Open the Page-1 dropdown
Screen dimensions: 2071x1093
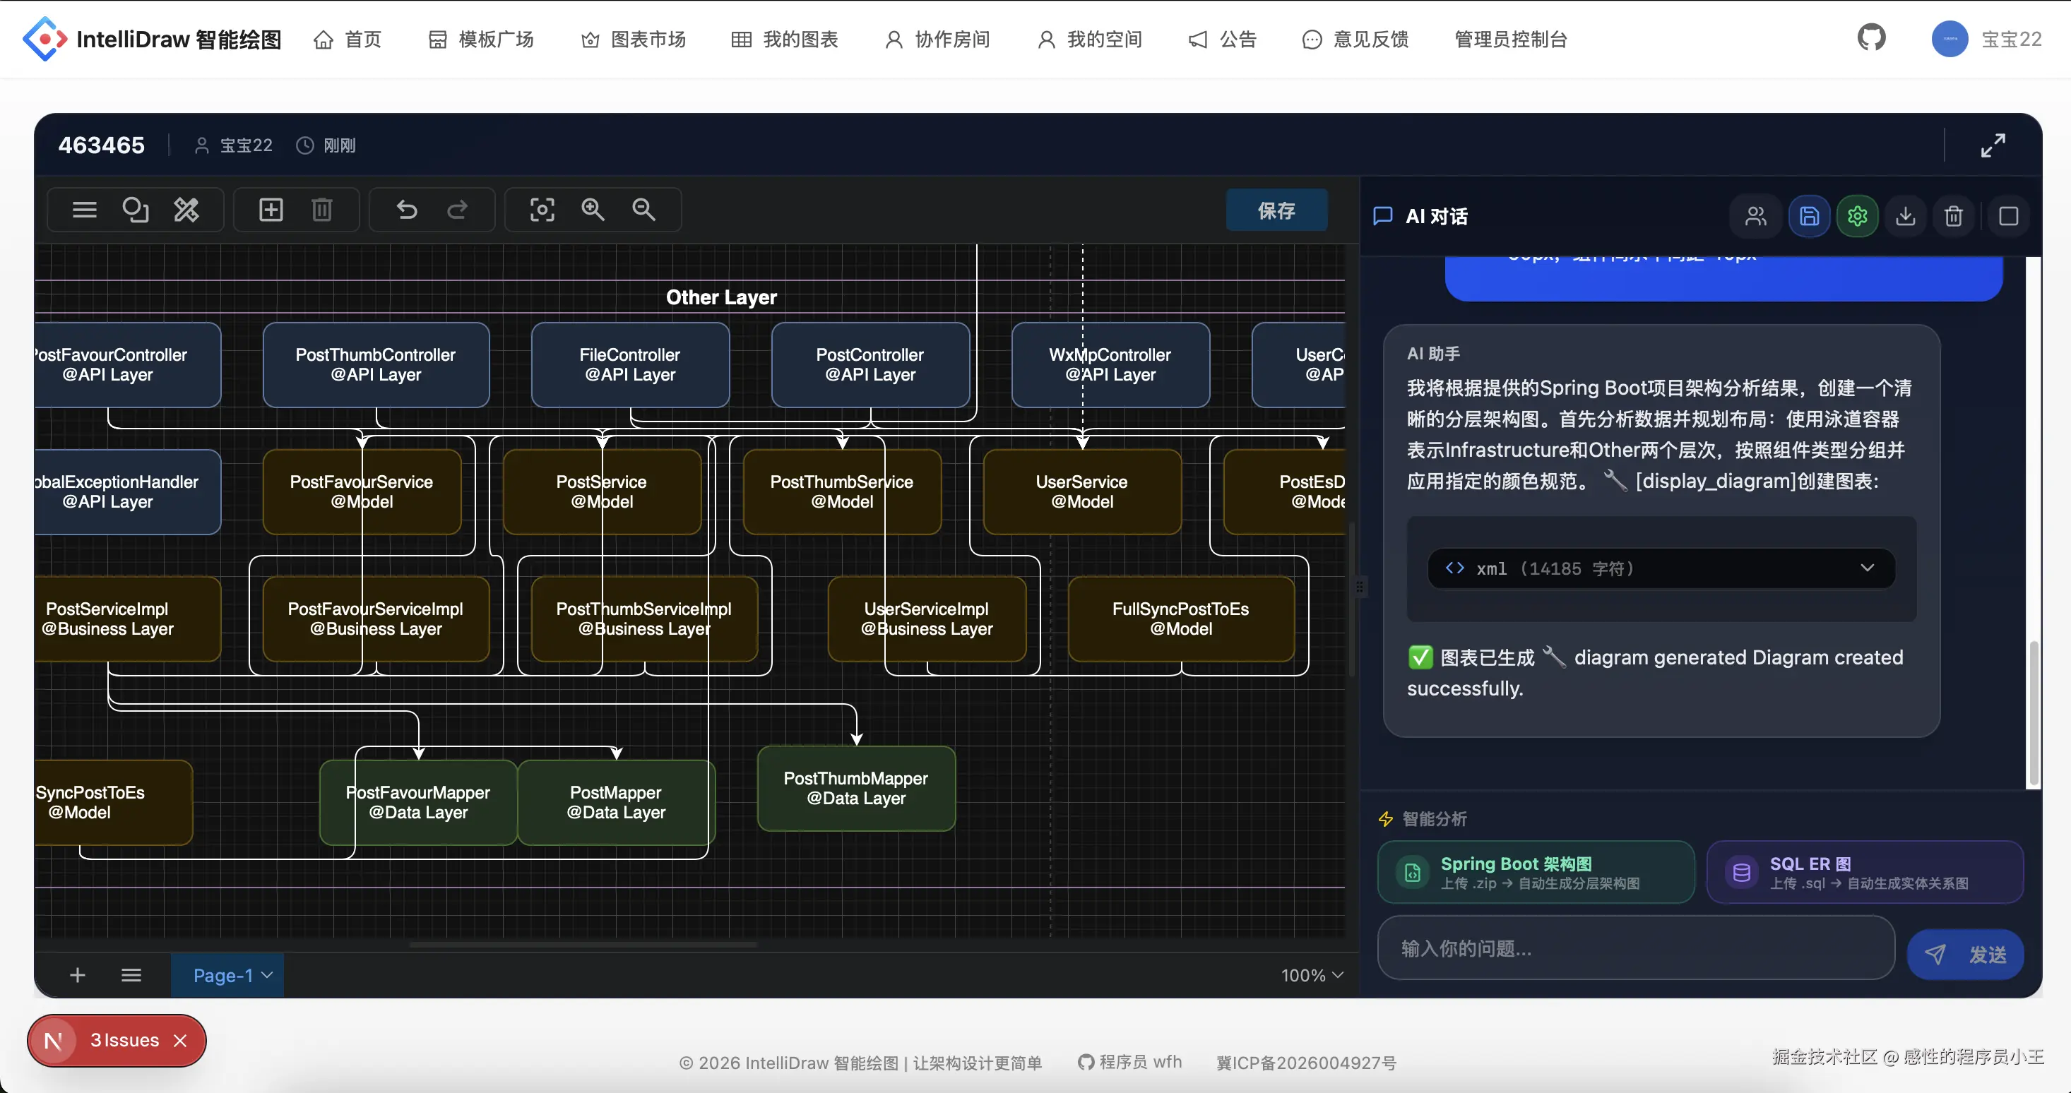[x=232, y=975]
